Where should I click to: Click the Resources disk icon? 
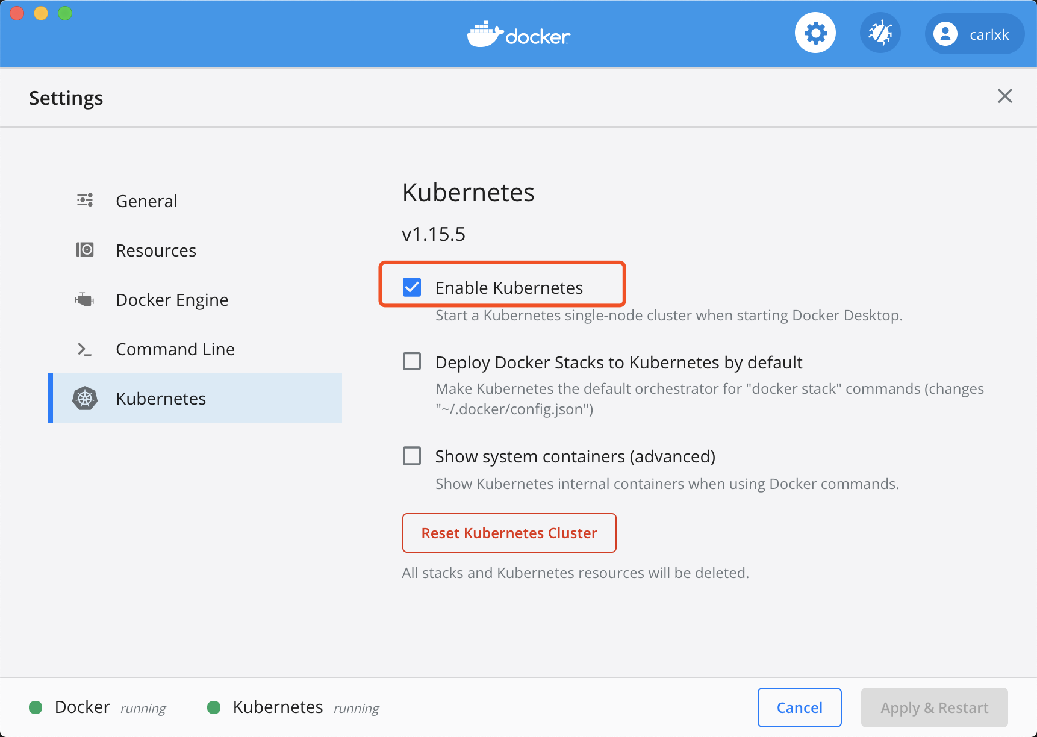click(85, 250)
